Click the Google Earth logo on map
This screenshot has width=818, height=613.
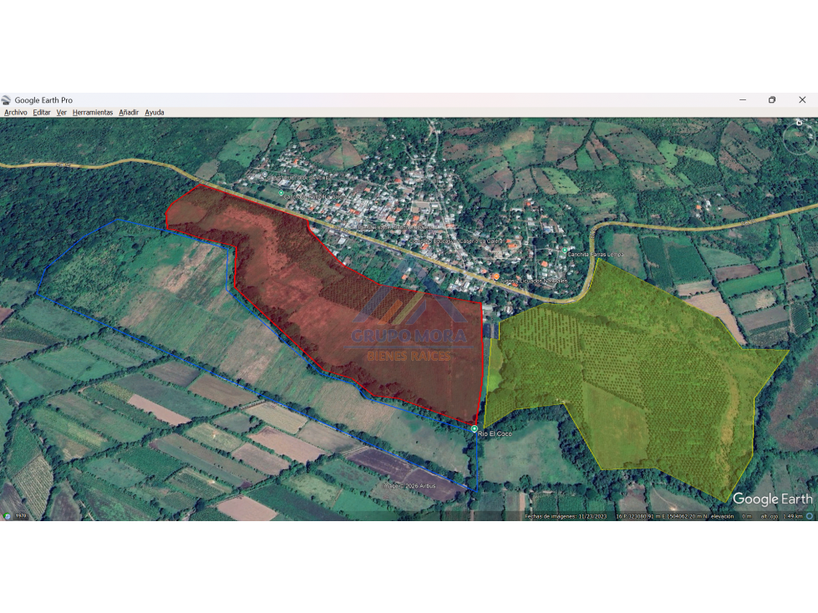[x=773, y=499]
